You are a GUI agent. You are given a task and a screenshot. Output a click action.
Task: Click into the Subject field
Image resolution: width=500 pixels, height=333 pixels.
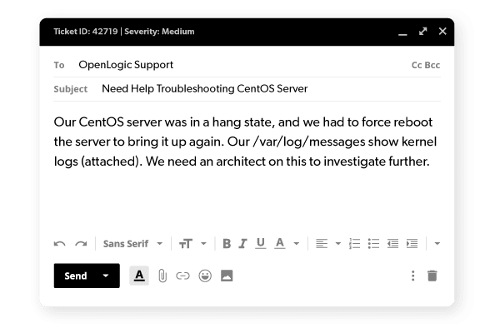247,89
